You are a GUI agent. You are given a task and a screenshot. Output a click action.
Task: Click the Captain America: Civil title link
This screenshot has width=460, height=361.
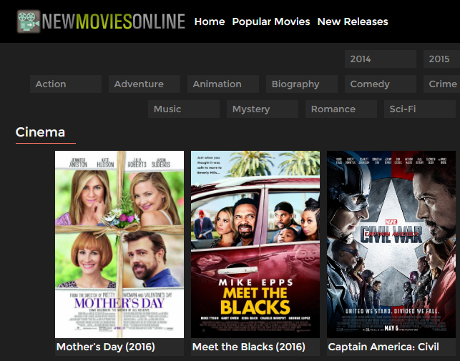click(383, 347)
